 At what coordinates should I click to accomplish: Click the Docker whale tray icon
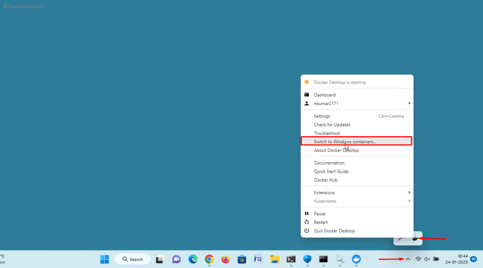(x=415, y=238)
